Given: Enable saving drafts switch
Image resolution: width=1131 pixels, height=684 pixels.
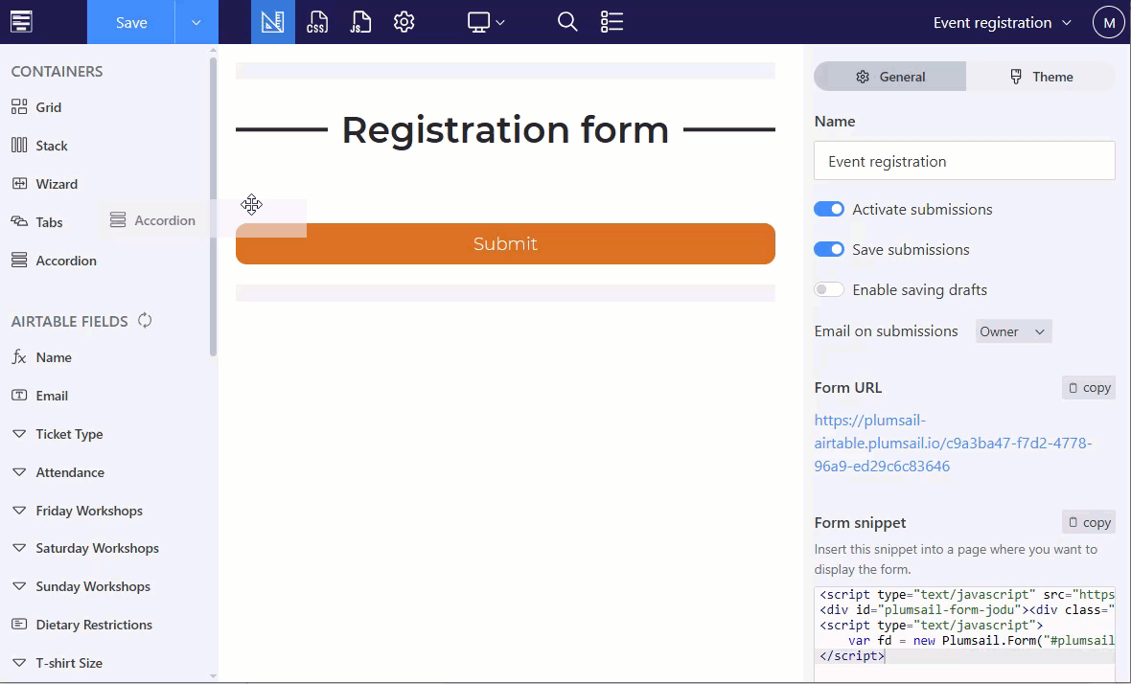Looking at the screenshot, I should click(x=829, y=289).
